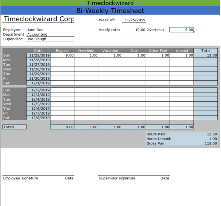Click the date cell 11/28/2019

[x=38, y=69]
